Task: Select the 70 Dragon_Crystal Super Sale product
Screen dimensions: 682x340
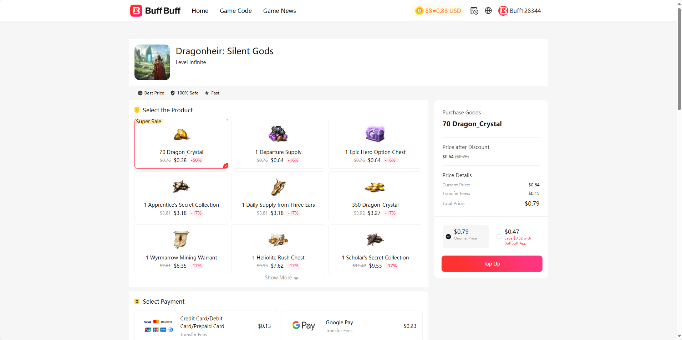Action: (181, 144)
